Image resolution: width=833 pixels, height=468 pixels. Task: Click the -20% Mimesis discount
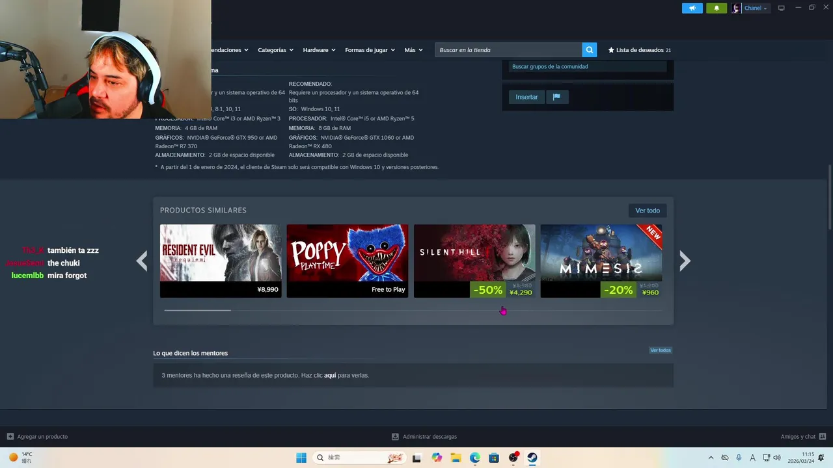(618, 290)
